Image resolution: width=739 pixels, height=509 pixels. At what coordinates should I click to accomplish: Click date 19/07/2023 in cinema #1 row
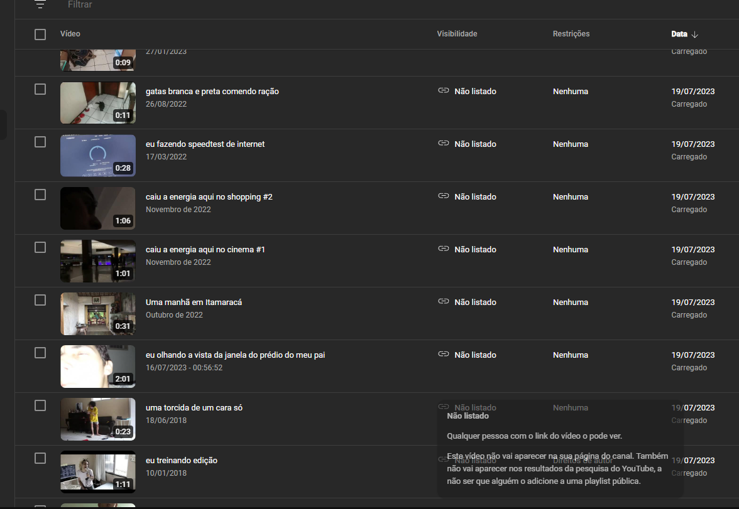(x=692, y=250)
